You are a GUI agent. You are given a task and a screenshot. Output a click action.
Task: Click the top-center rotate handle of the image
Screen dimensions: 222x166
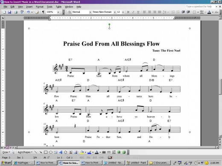coord(109,24)
